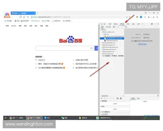
Task: Toggle the device toolbar icon in DevTools
Action: 105,24
